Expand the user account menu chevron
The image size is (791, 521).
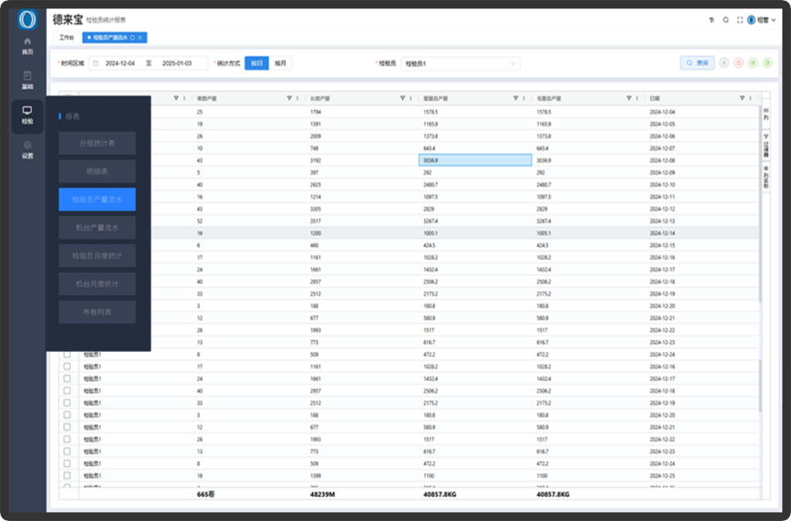coord(773,20)
